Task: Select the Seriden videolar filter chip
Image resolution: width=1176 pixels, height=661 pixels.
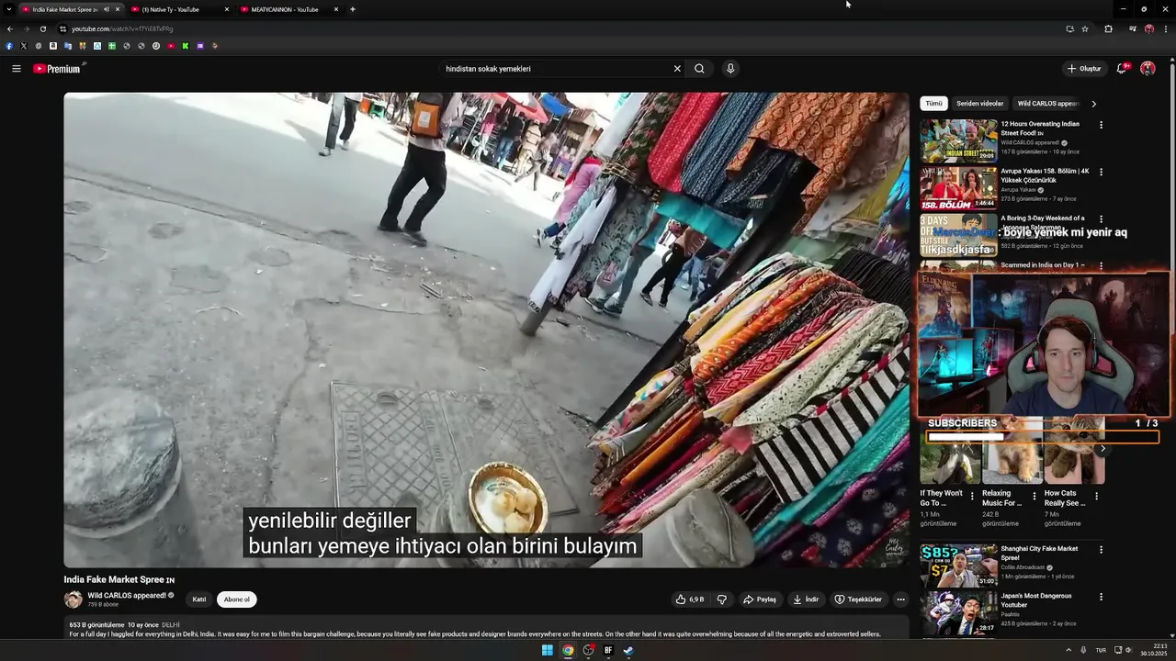Action: [x=979, y=104]
